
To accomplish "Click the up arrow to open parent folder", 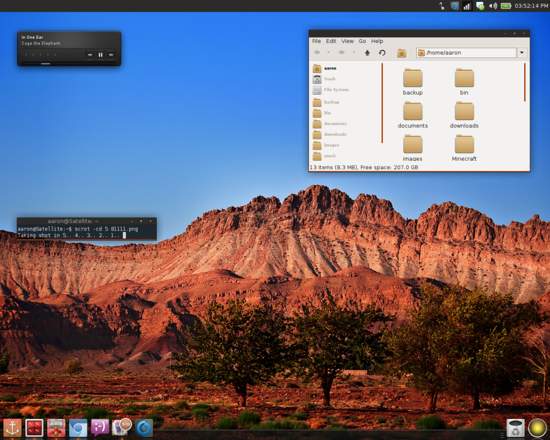I will coord(367,53).
